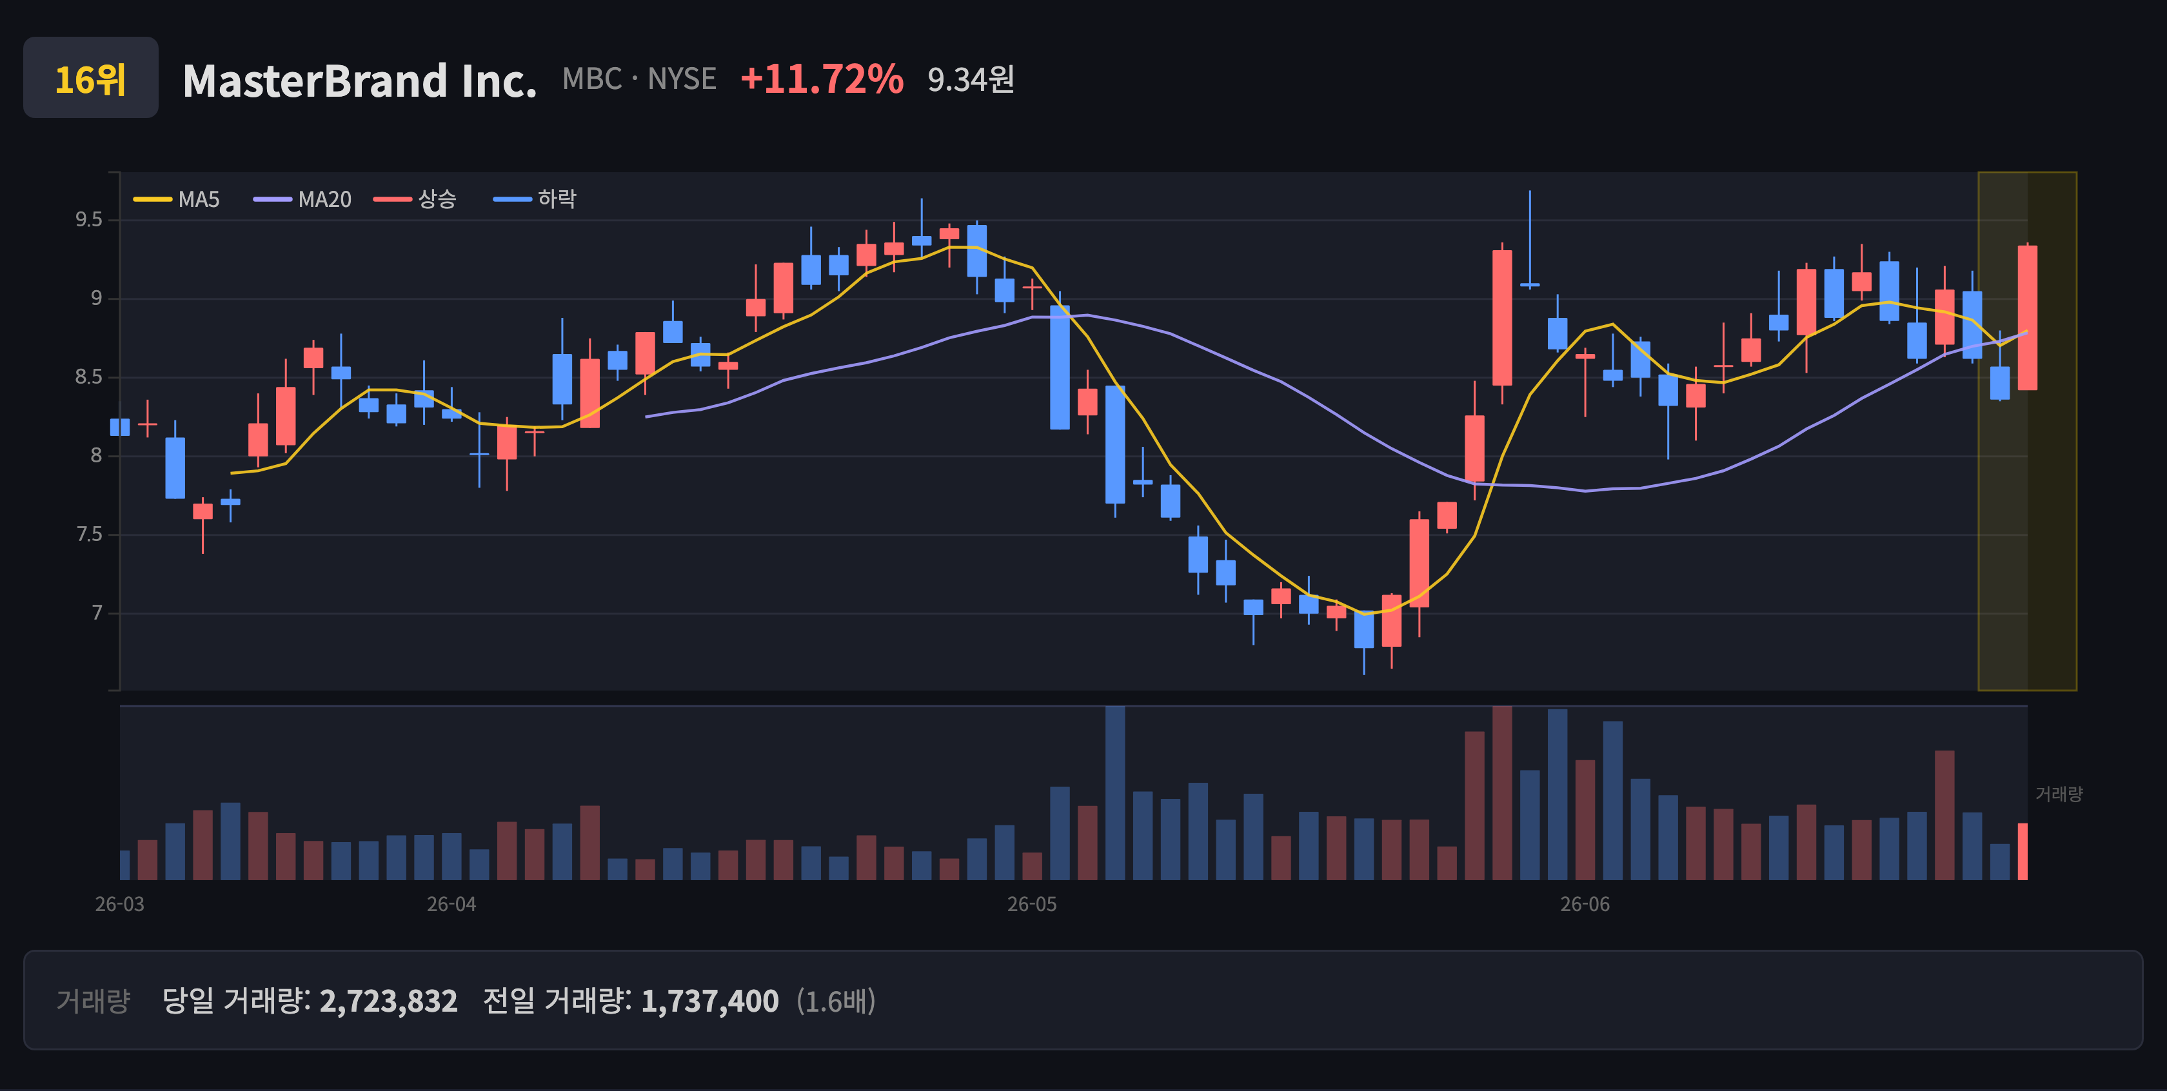Select the 전일 거래량 value 1,737,400
Viewport: 2167px width, 1091px height.
point(710,1001)
